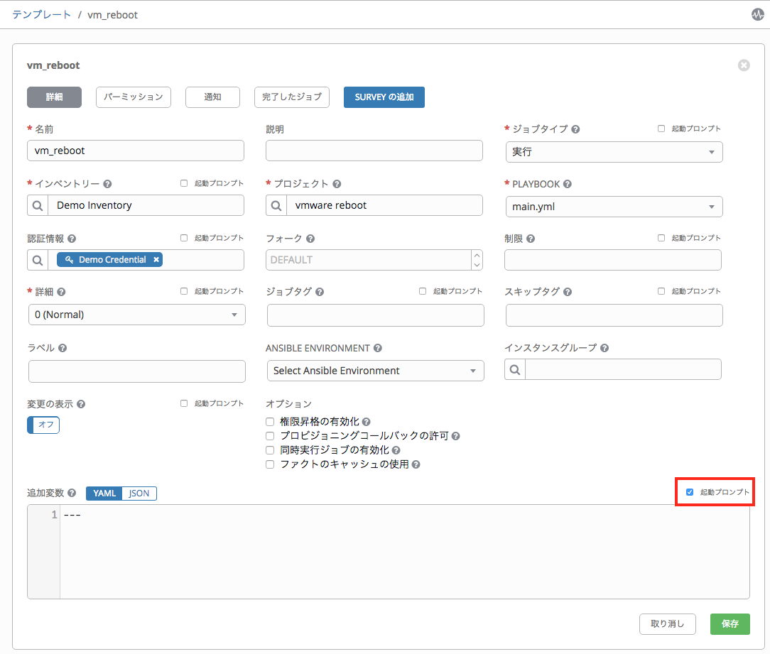Open the ジョブタイプ 実行 dropdown

pyautogui.click(x=614, y=152)
